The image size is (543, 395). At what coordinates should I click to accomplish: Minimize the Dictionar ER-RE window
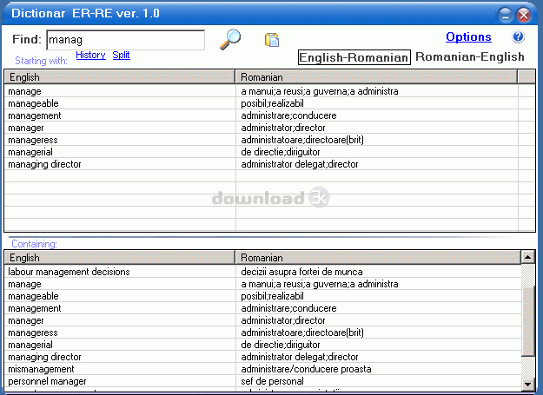(x=505, y=15)
